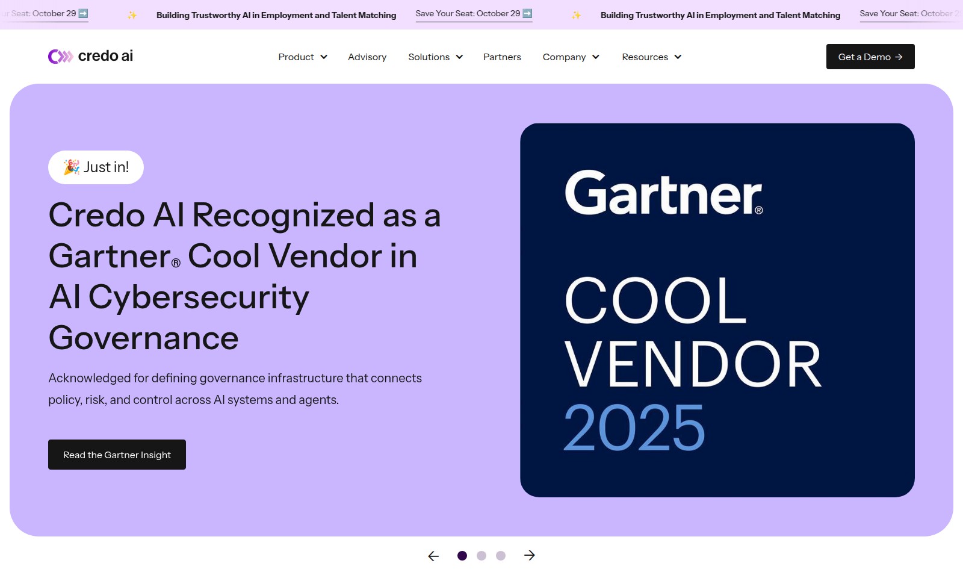
Task: Select the first carousel dot
Action: 462,556
